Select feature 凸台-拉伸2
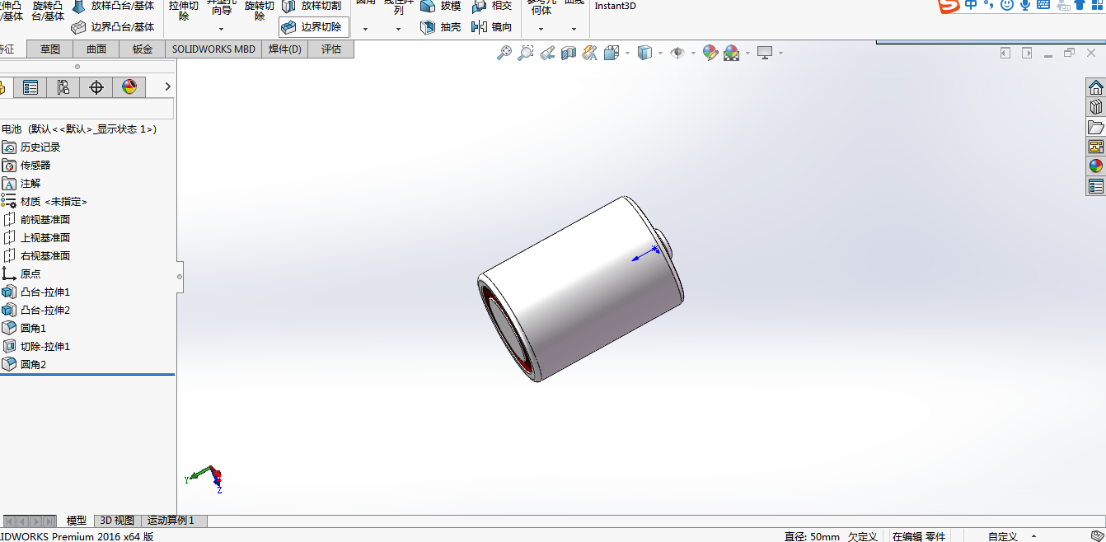Screen dimensions: 1106x542 click(36, 311)
